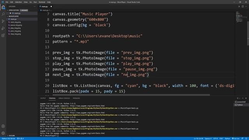Switch to the PROBLEMS panel tab
Screen dimensions: 249x140
(76, 98)
